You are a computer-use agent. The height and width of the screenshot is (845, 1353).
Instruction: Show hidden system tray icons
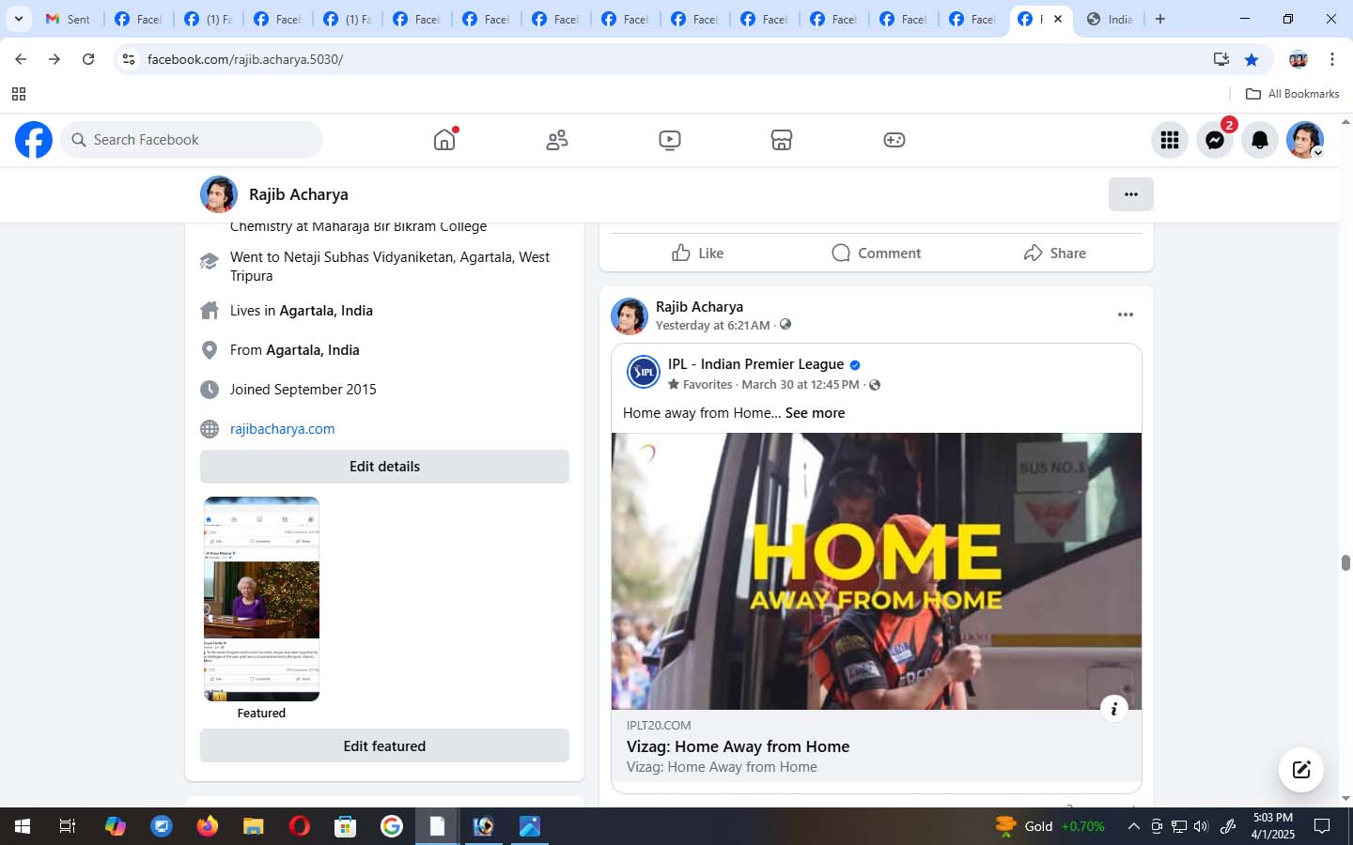(x=1134, y=826)
